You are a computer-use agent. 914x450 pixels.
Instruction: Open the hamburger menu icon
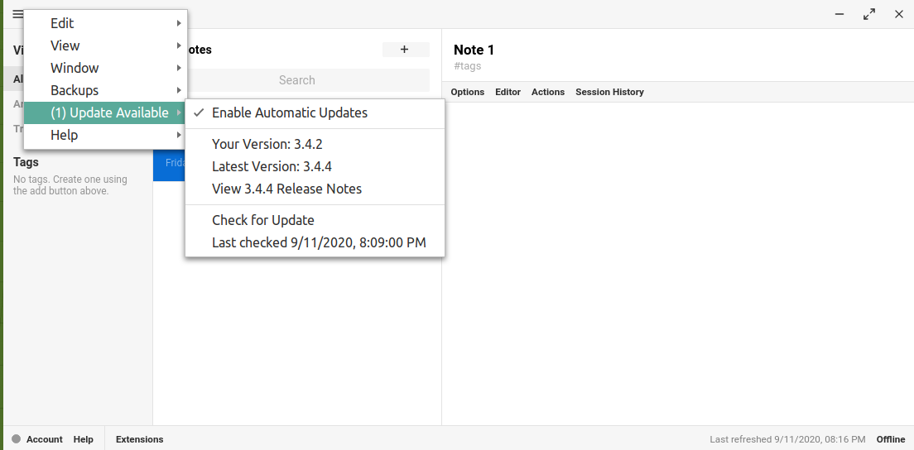(x=17, y=15)
